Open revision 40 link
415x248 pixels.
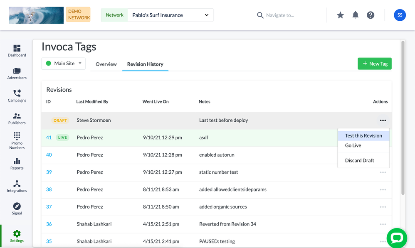click(49, 155)
